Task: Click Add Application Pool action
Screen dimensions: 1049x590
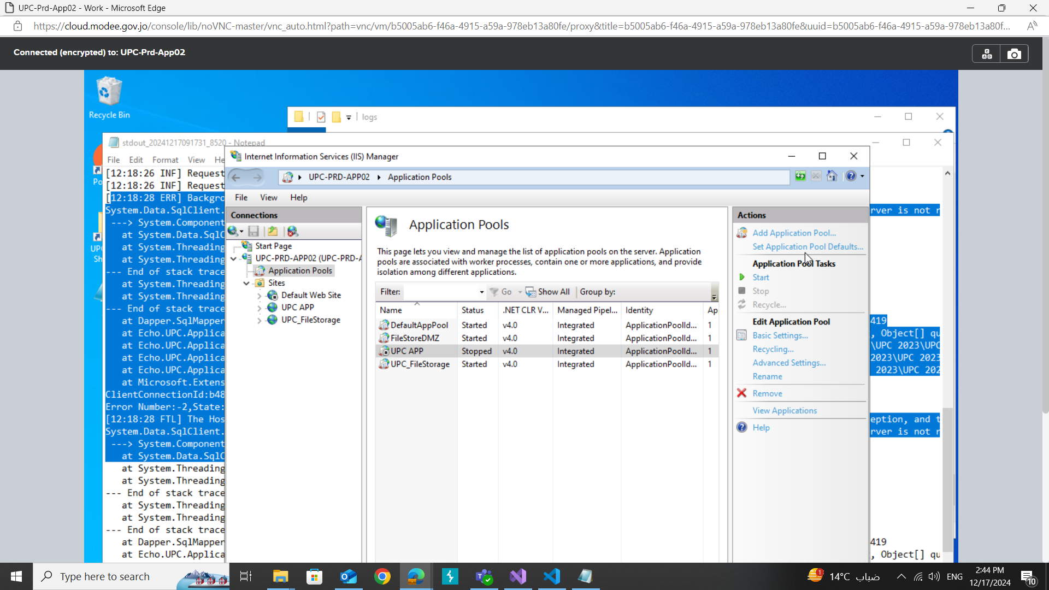Action: pyautogui.click(x=794, y=233)
